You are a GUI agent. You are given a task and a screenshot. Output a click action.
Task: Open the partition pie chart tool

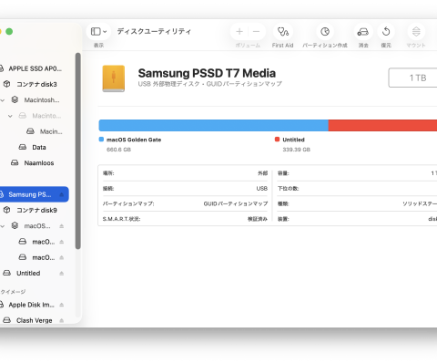[x=325, y=31]
